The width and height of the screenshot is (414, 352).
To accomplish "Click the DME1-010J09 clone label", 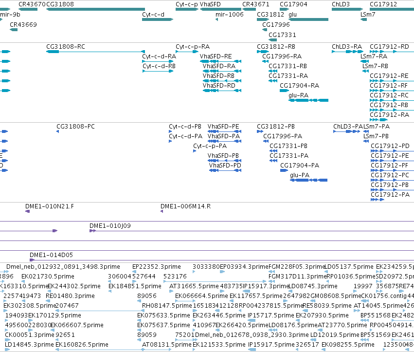I will click(x=110, y=226).
